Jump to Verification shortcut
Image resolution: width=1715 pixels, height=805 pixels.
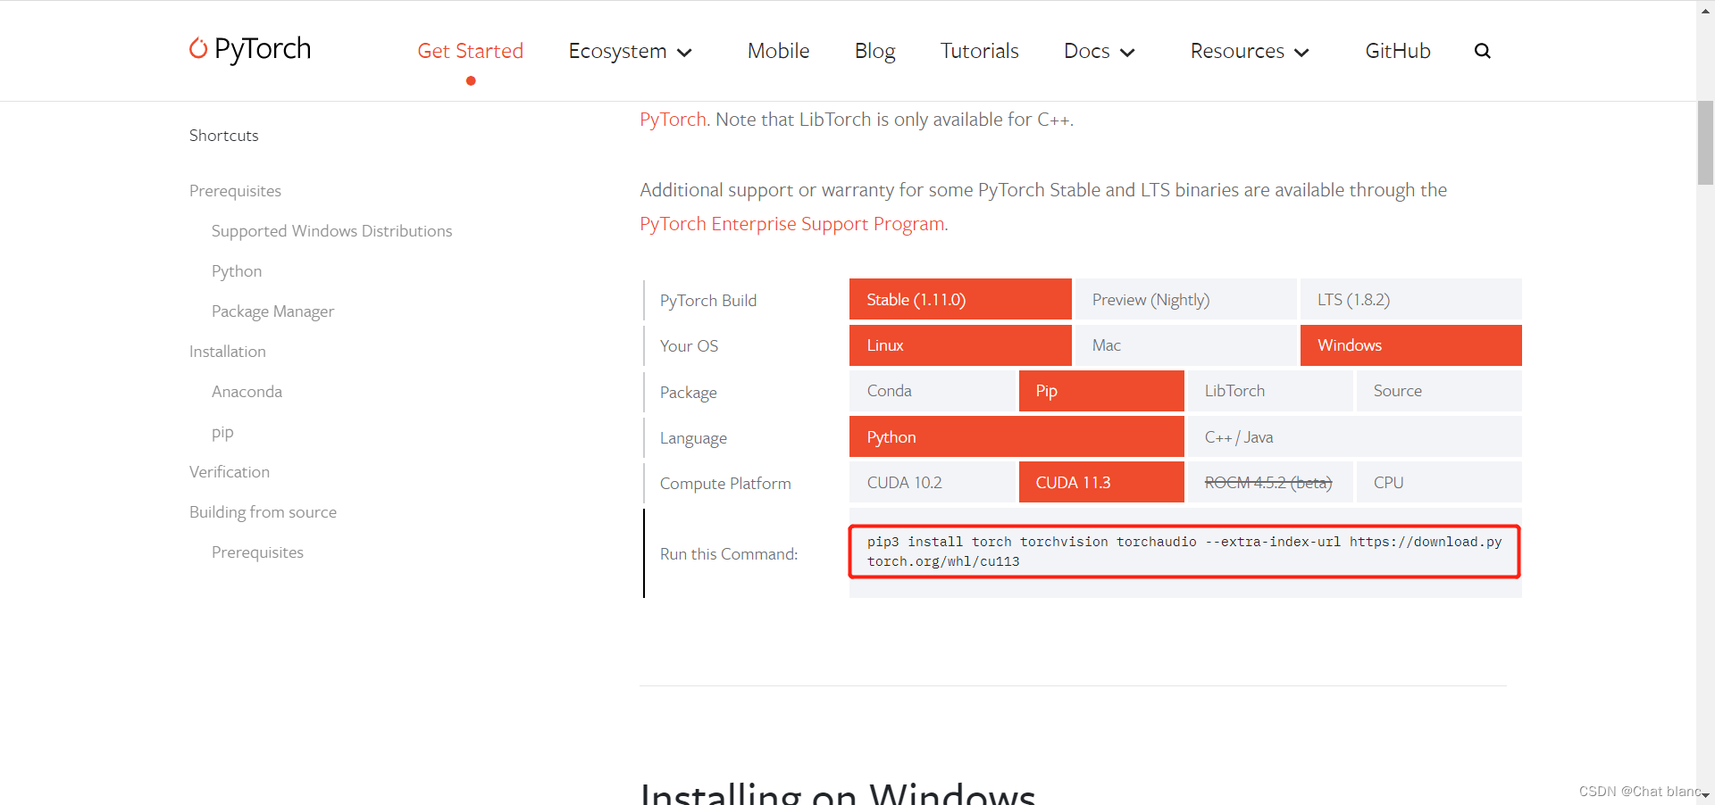pos(230,472)
